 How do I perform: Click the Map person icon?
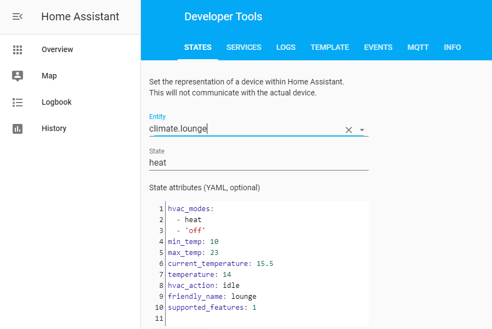tap(18, 76)
